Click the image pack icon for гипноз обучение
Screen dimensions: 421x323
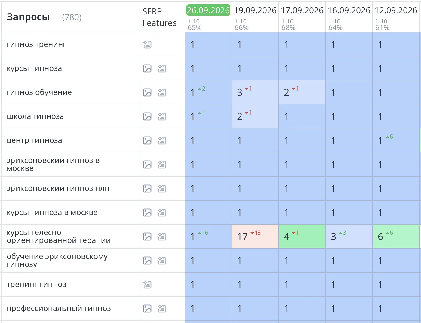coord(147,92)
